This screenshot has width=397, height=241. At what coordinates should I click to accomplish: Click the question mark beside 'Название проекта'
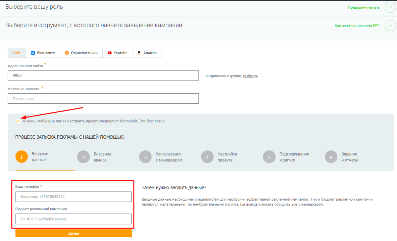pyautogui.click(x=43, y=88)
